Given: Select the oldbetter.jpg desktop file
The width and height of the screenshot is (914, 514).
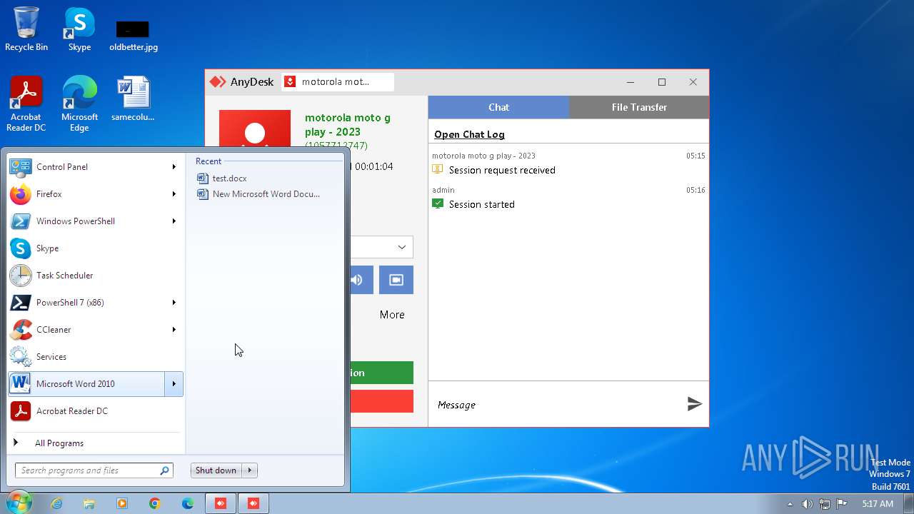Looking at the screenshot, I should (x=134, y=35).
